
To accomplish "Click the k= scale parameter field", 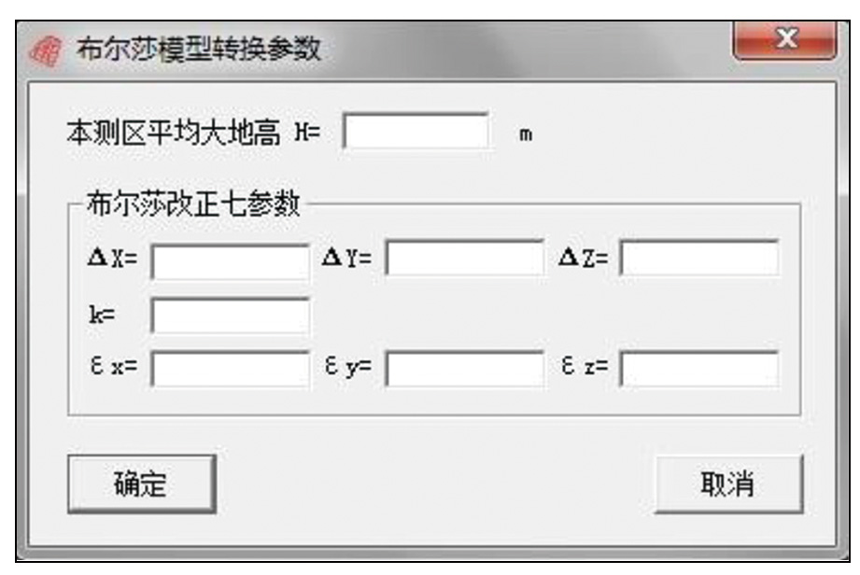I will tap(230, 316).
